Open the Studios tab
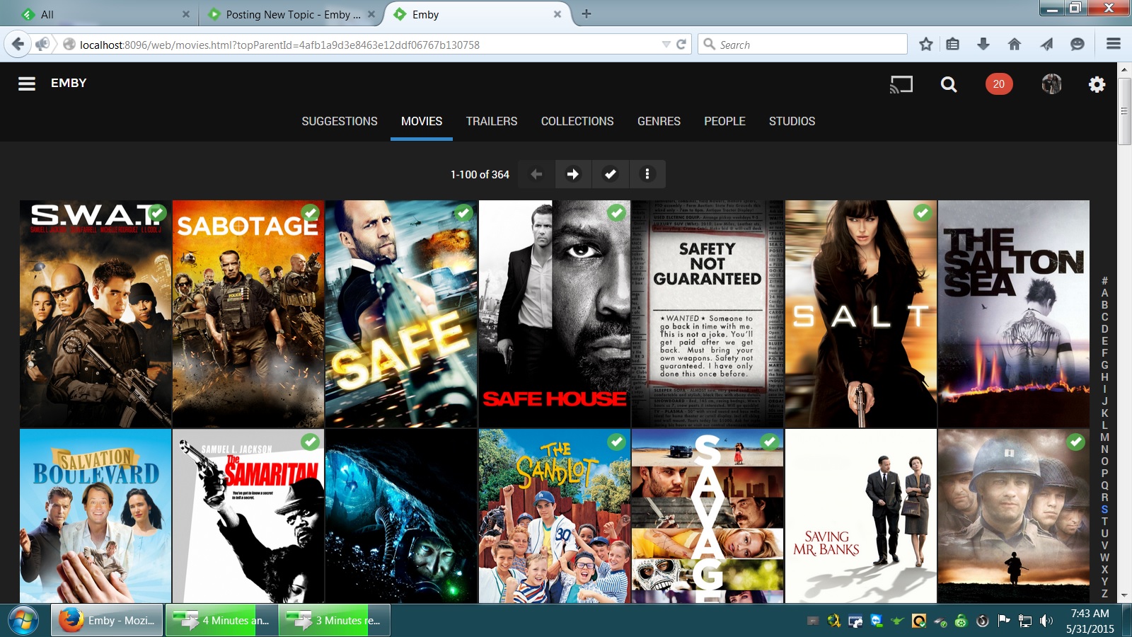Screen dimensions: 1132x637 792,122
